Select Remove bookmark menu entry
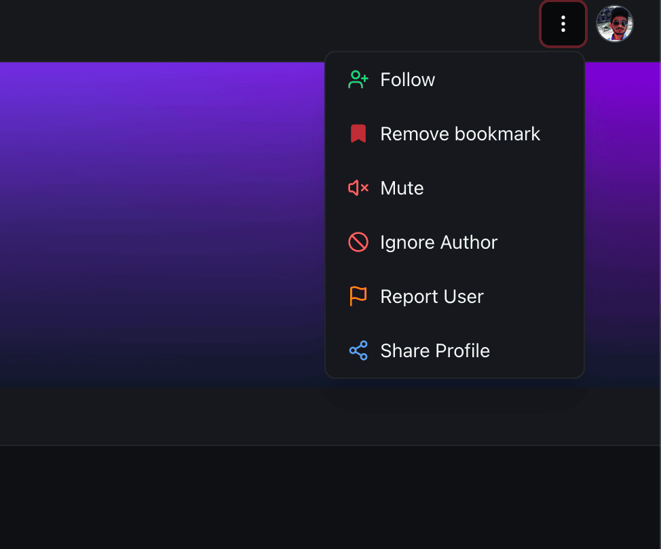 [455, 134]
